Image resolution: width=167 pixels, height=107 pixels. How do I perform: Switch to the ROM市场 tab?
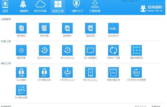point(40,6)
